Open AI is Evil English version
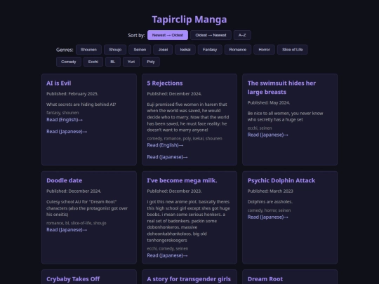This screenshot has height=284, width=379. coord(65,119)
